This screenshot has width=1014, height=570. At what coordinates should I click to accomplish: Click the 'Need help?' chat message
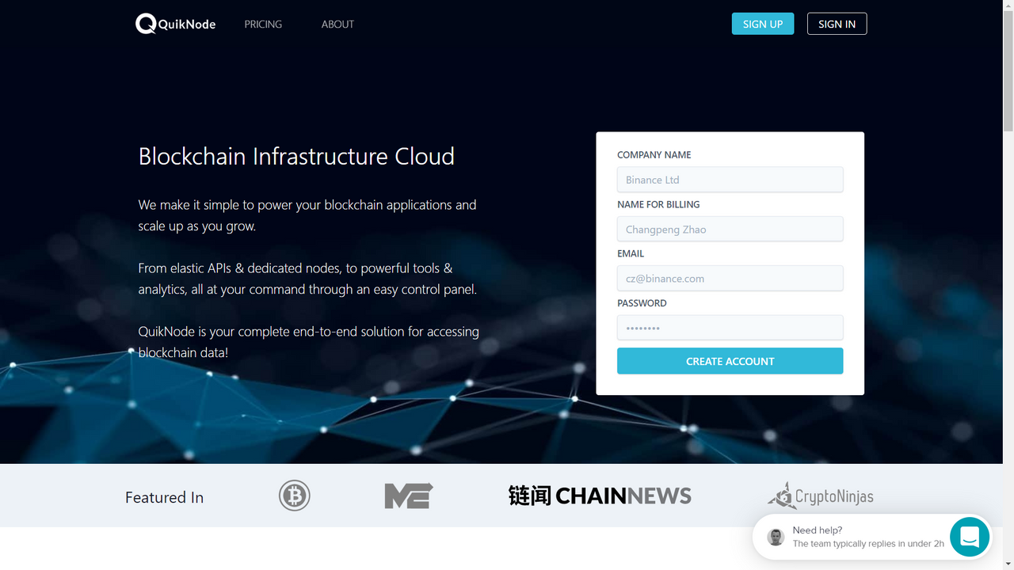tap(818, 530)
